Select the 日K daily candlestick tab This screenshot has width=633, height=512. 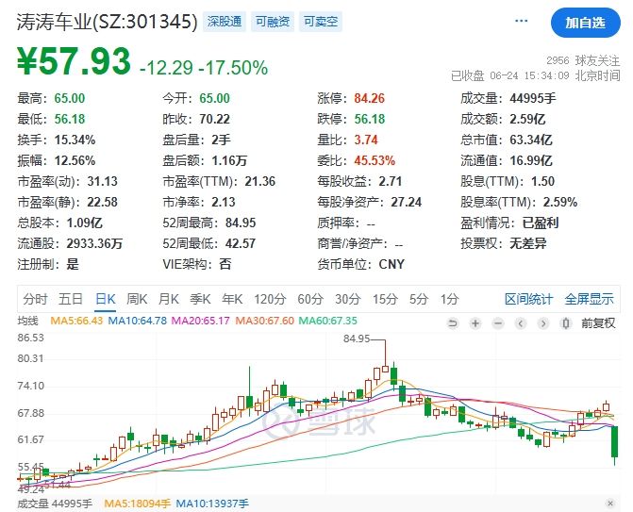(106, 299)
